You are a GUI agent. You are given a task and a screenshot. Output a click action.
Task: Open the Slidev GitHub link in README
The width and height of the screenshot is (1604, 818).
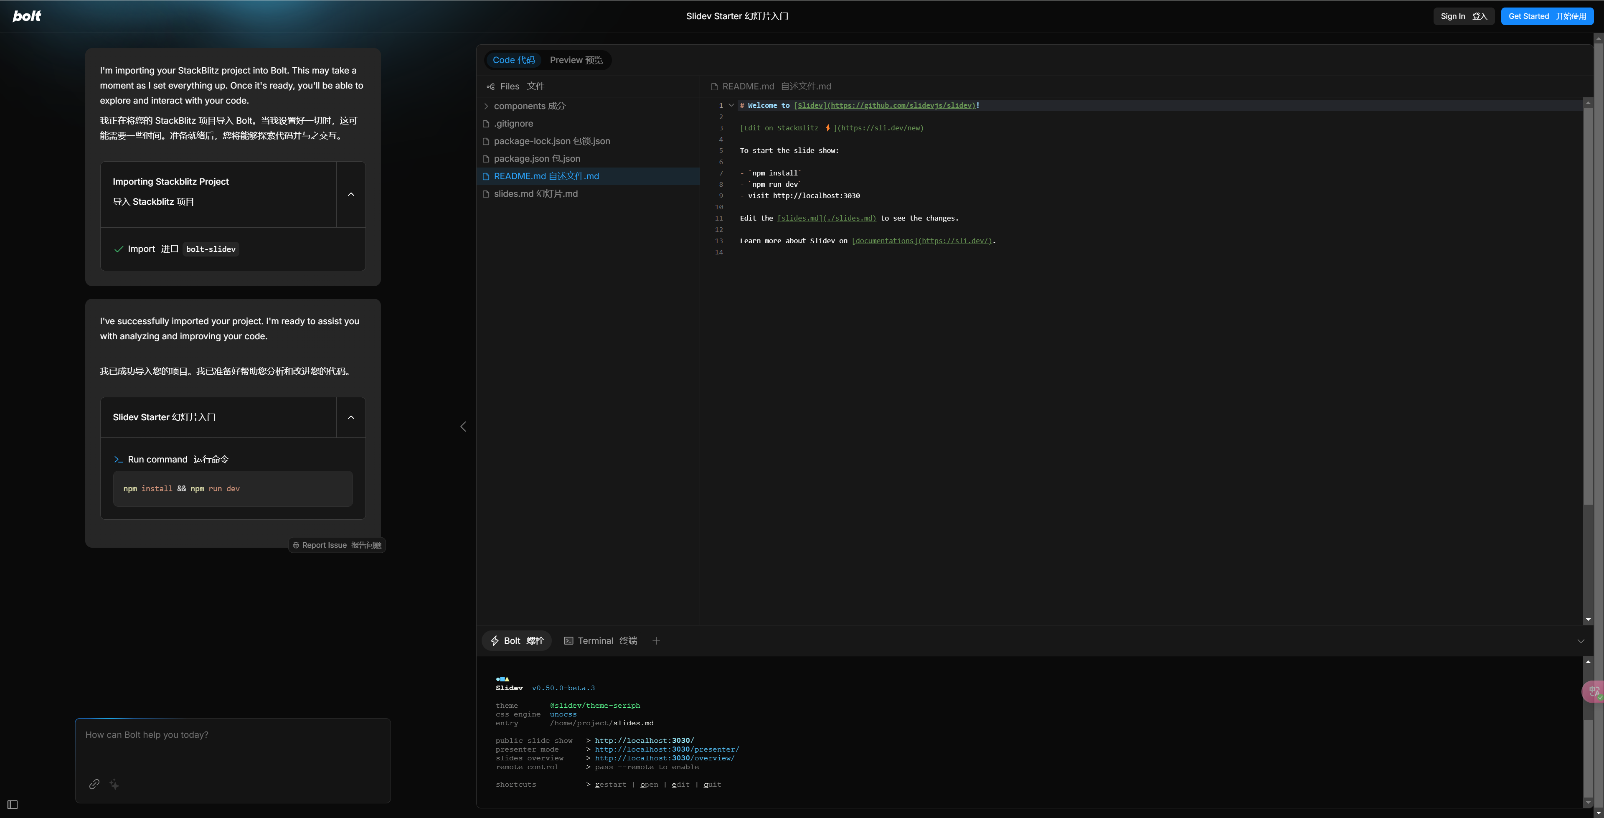coord(884,105)
